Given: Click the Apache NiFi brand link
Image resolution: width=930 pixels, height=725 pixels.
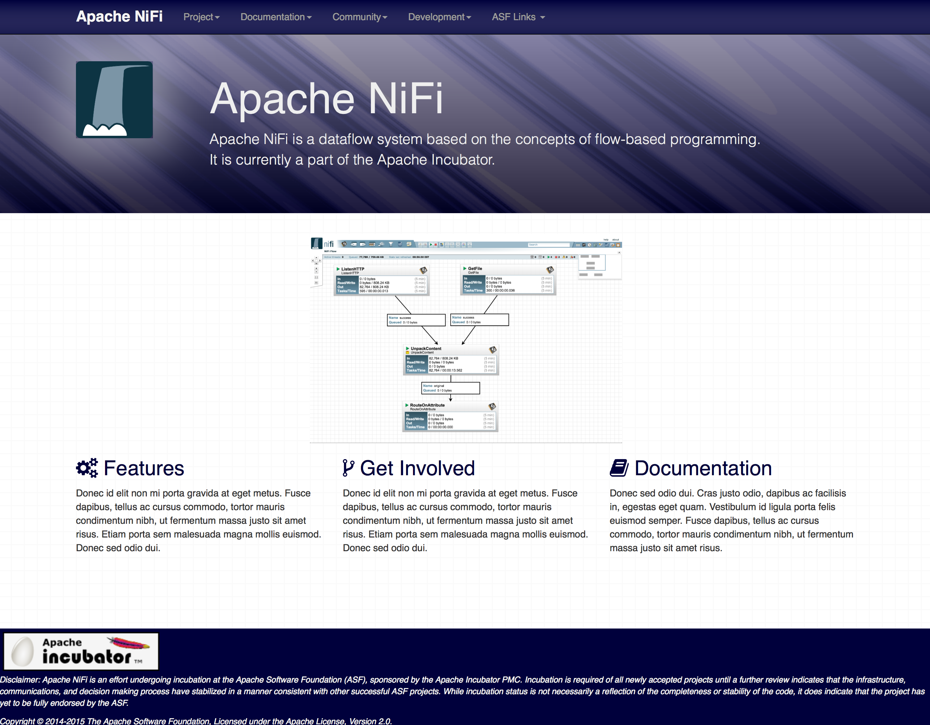Looking at the screenshot, I should [119, 16].
